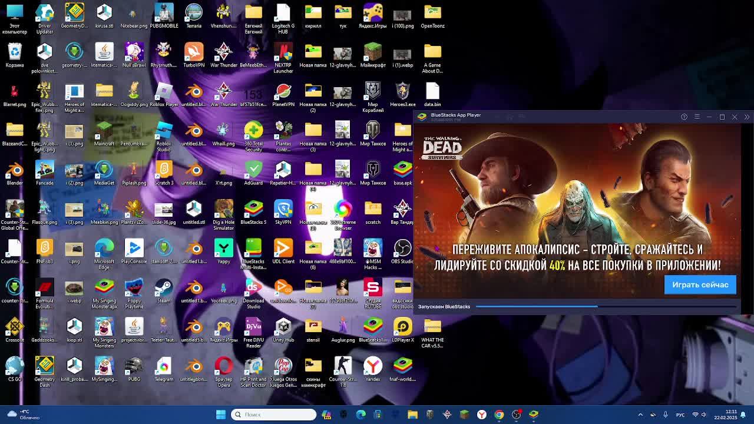Select the LDPlayer X desktop icon

tap(402, 330)
